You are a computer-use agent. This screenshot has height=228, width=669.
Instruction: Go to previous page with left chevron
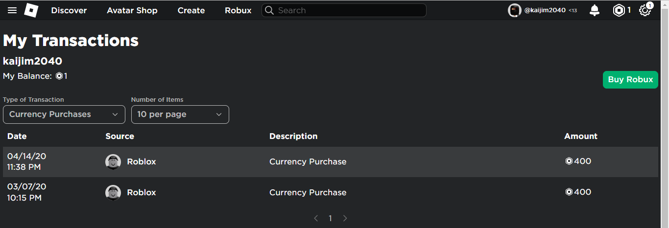point(316,218)
